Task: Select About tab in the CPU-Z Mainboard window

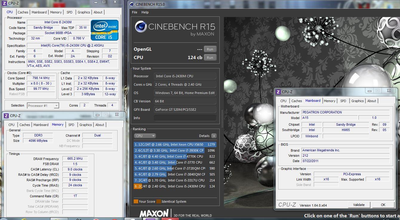Action: pyautogui.click(x=372, y=101)
